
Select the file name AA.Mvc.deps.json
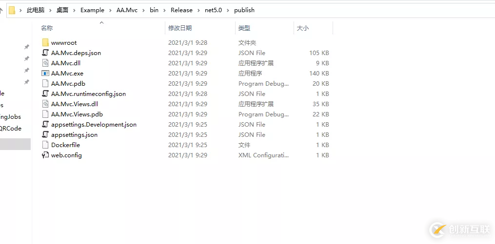[76, 53]
